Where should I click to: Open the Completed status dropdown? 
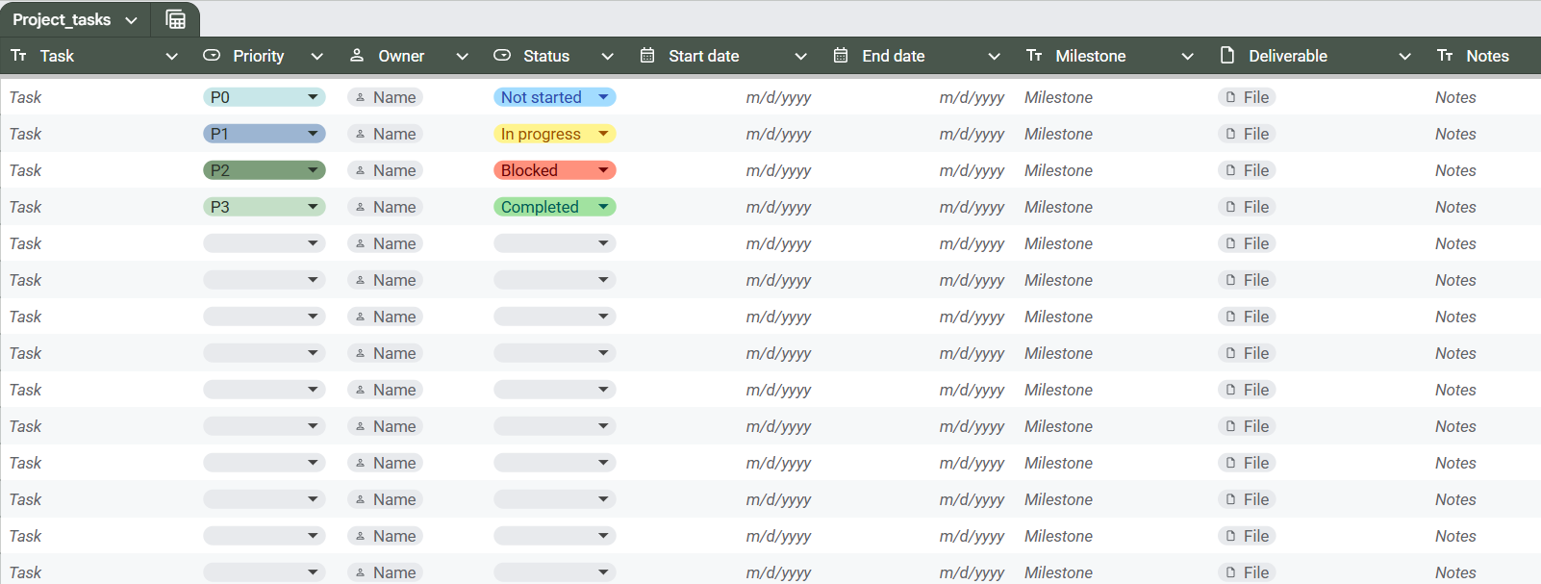tap(555, 207)
